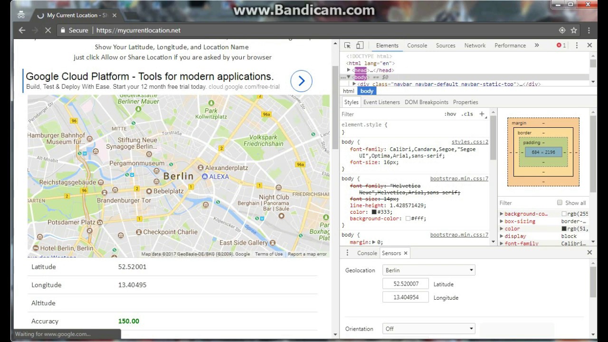
Task: Click the secure padlock icon
Action: click(x=63, y=30)
